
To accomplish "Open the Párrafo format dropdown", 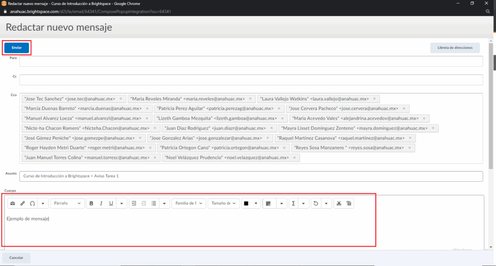I will click(67, 203).
